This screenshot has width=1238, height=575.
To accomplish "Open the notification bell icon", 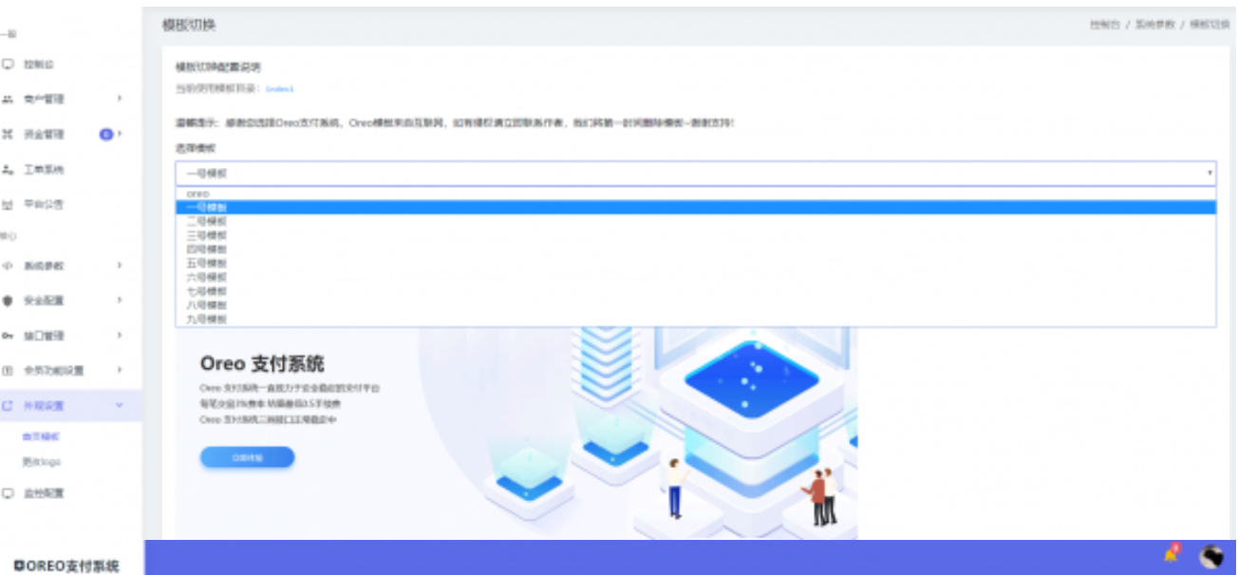I will 1172,555.
